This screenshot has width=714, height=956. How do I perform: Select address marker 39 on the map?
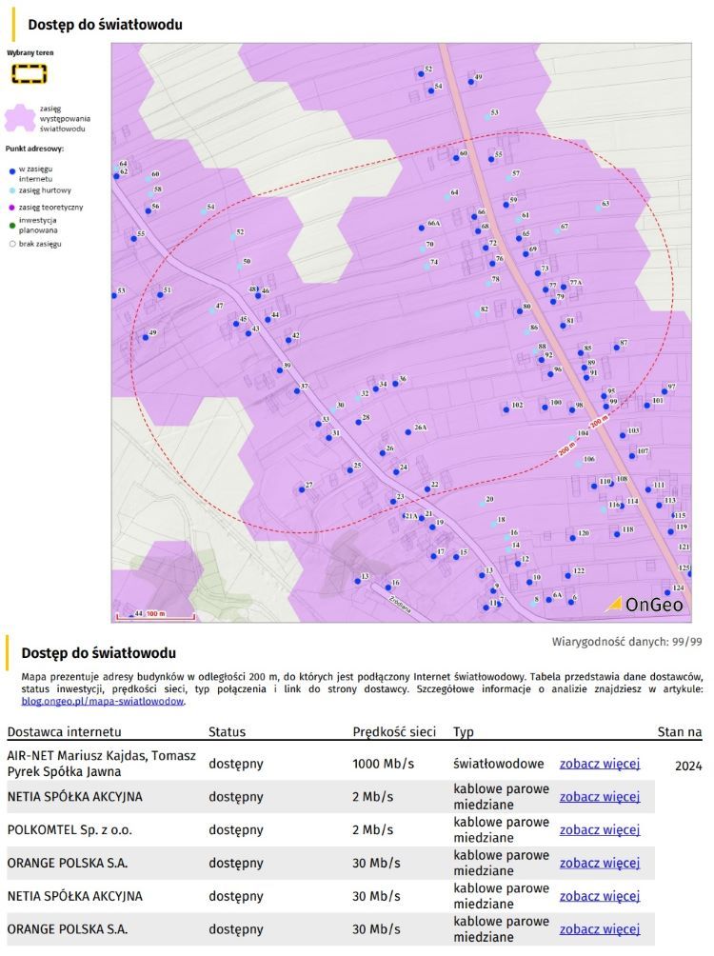280,370
